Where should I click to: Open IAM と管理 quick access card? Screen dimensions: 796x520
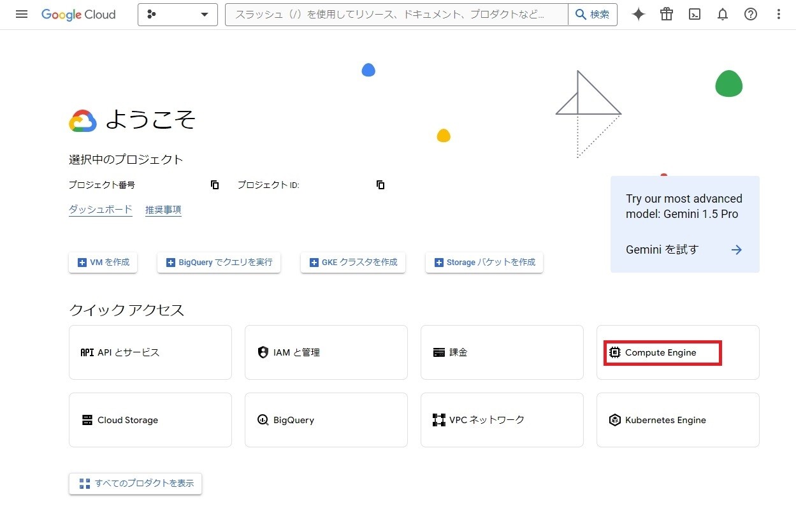point(326,352)
